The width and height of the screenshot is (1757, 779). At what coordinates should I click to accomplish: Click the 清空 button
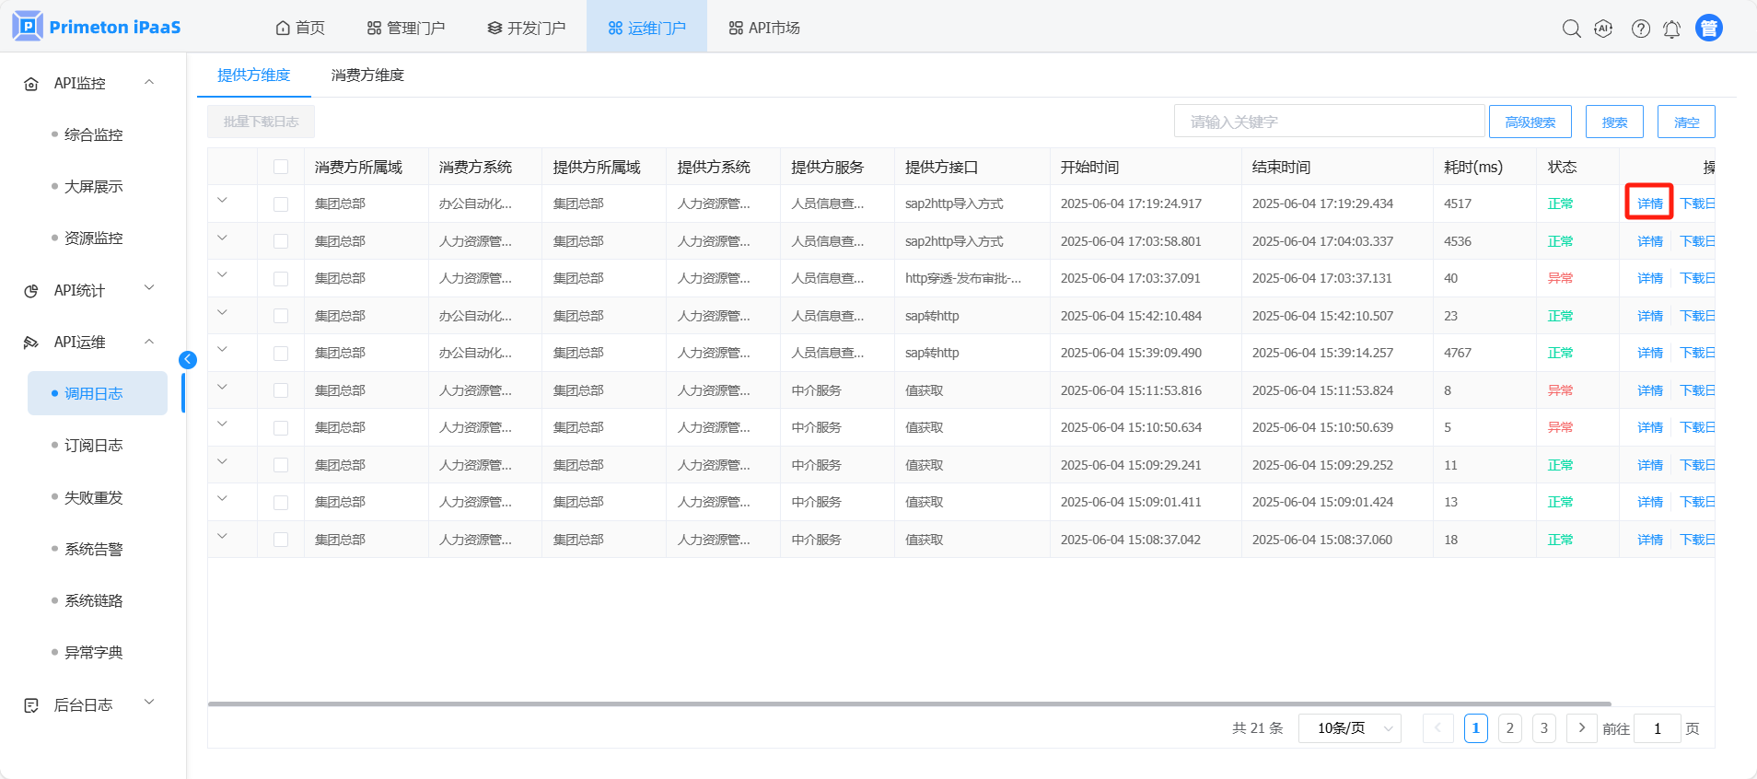1685,122
